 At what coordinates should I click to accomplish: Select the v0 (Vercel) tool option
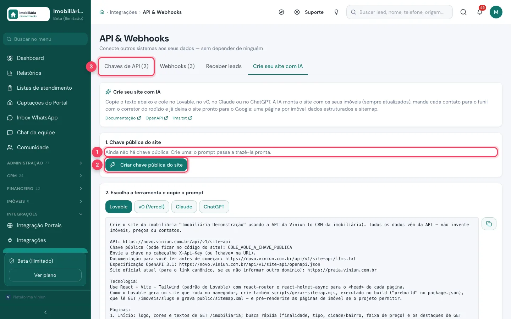pos(152,207)
